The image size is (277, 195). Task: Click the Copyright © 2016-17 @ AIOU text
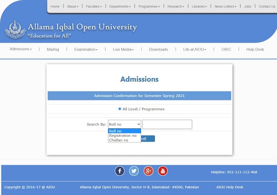pos(29,187)
